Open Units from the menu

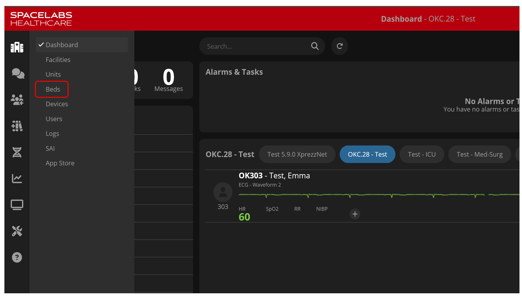click(53, 74)
